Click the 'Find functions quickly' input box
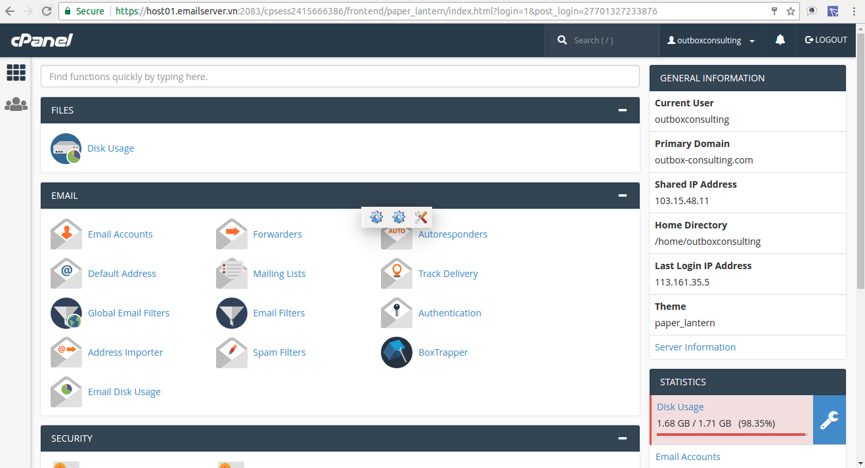 pos(340,76)
